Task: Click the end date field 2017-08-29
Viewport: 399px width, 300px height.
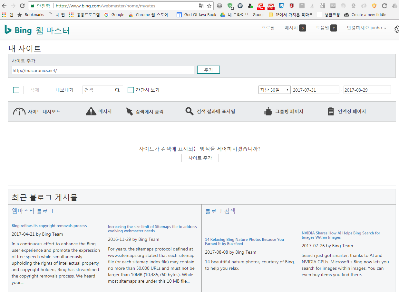Action: click(367, 90)
